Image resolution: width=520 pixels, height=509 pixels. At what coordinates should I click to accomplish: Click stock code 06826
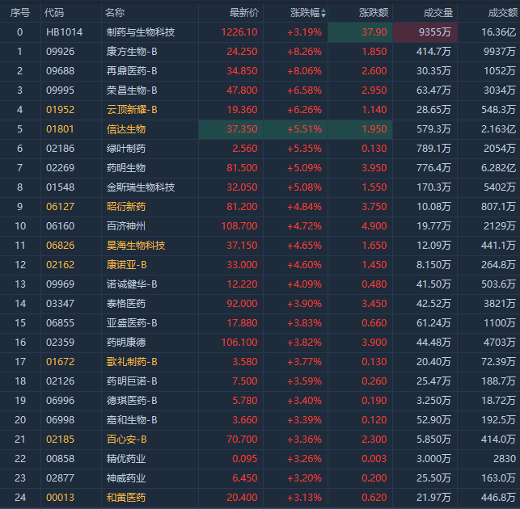pos(61,246)
